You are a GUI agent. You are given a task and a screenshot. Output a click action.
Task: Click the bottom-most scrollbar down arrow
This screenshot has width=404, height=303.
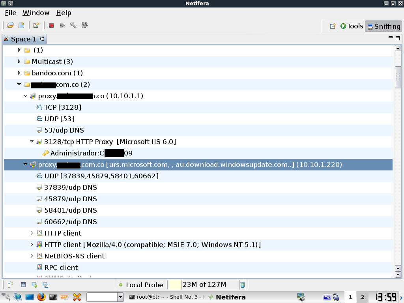click(398, 275)
